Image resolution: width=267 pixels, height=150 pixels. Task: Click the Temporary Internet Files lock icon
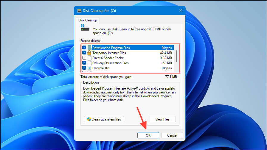pyautogui.click(x=89, y=53)
